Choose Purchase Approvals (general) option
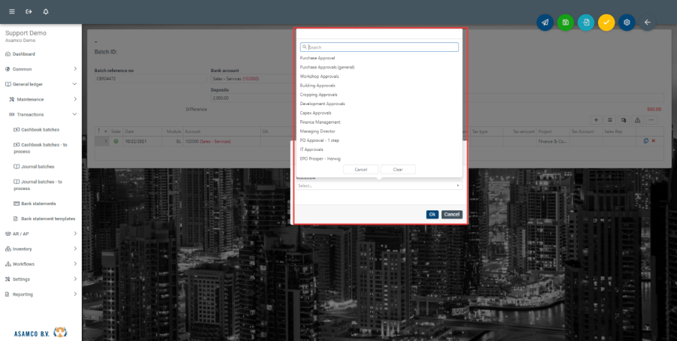The image size is (677, 341). click(326, 67)
